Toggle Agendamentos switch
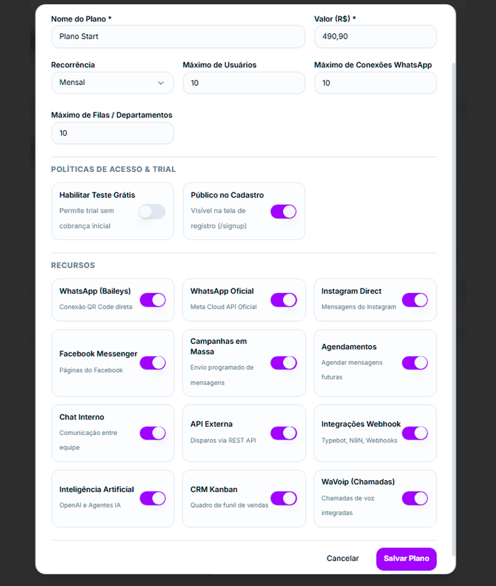 (x=415, y=363)
